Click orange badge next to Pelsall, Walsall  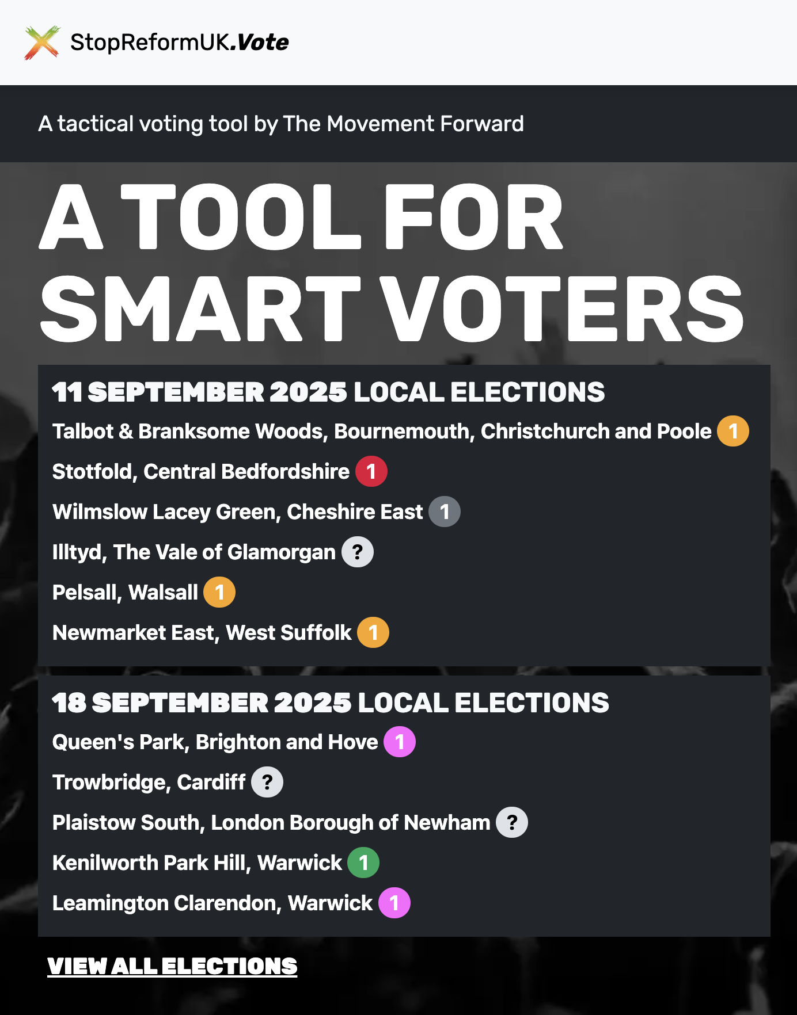pyautogui.click(x=219, y=592)
